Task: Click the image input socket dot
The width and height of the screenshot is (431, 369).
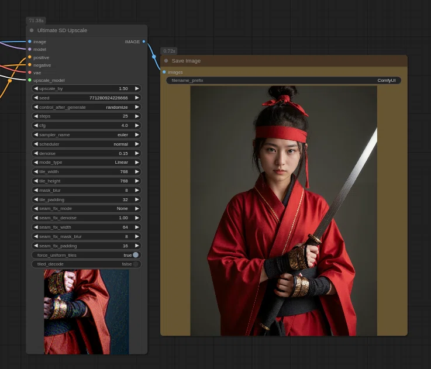Action: [x=30, y=42]
